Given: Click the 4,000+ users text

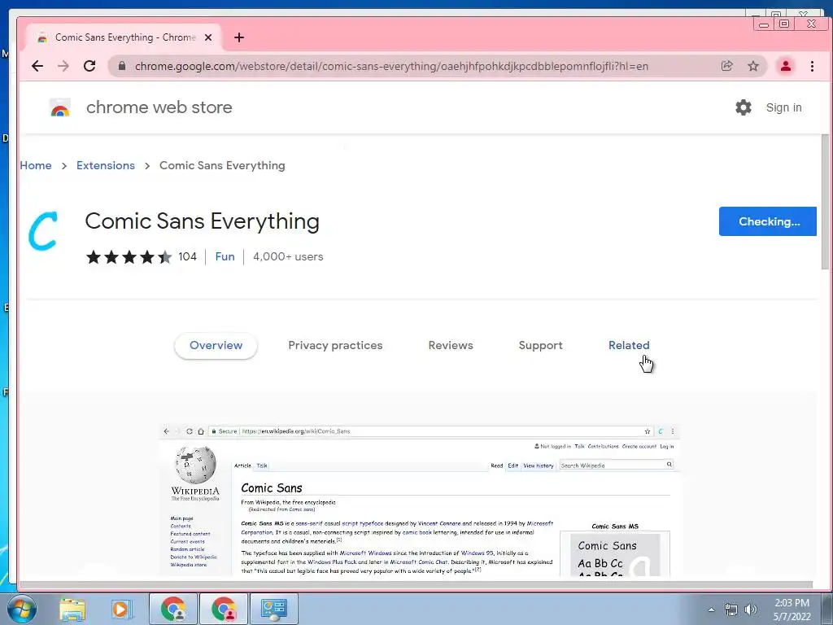Looking at the screenshot, I should [x=288, y=256].
